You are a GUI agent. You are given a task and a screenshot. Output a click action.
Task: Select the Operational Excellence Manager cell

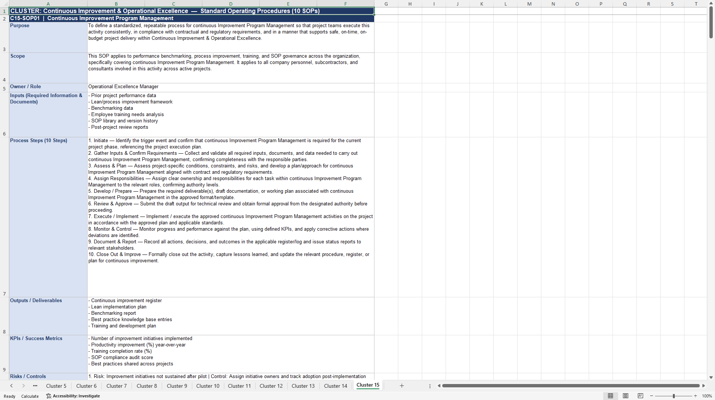231,88
